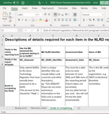Open the Clipboard dialog launcher
The image size is (109, 114).
[x=15, y=25]
